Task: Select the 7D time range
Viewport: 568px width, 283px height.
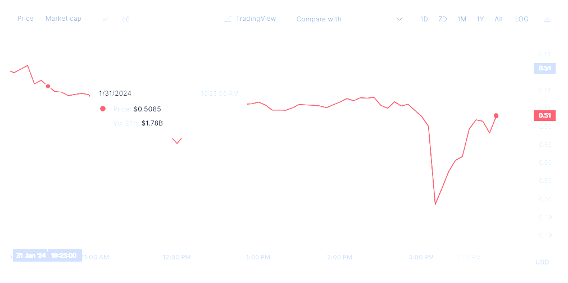Action: (443, 19)
